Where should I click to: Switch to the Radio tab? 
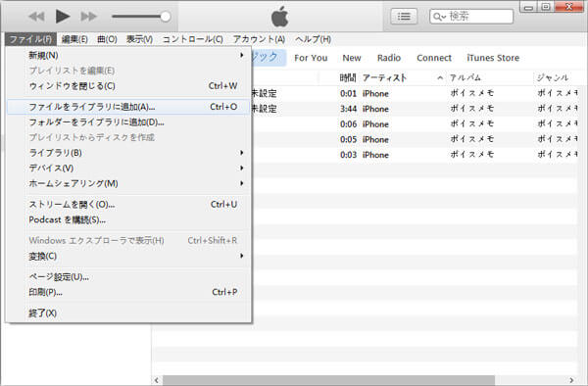tap(389, 58)
